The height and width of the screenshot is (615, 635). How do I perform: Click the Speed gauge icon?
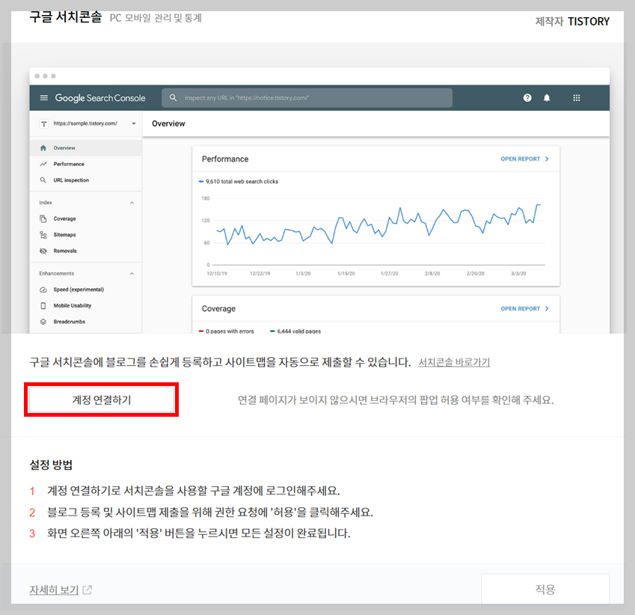pyautogui.click(x=43, y=290)
